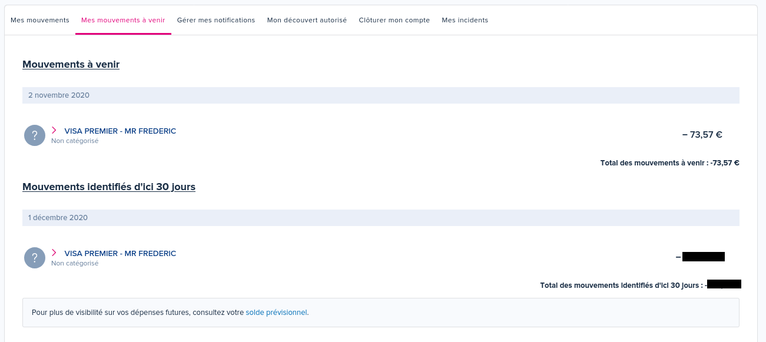766x342 pixels.
Task: Click Non catégorisé under the 2 novembre transaction
Action: pyautogui.click(x=75, y=141)
